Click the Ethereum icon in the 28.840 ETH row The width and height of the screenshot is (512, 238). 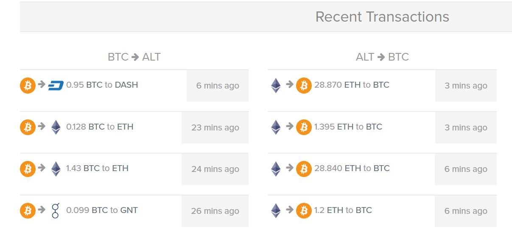pyautogui.click(x=276, y=169)
